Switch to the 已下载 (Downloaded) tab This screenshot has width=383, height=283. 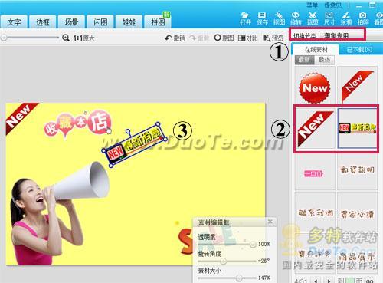pyautogui.click(x=359, y=49)
